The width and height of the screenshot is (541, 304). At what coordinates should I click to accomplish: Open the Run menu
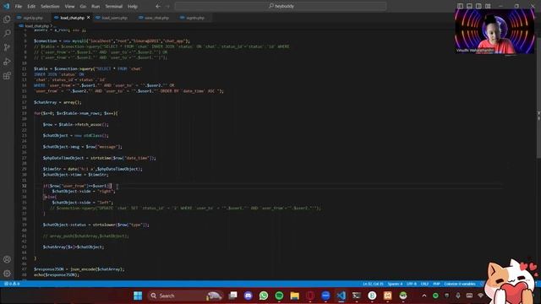coord(96,6)
